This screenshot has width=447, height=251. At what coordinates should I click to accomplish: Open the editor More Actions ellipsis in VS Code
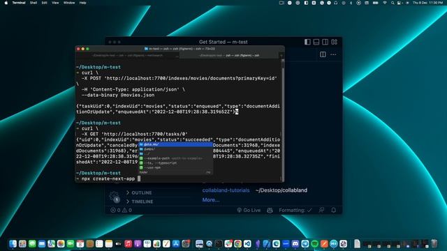[333, 54]
